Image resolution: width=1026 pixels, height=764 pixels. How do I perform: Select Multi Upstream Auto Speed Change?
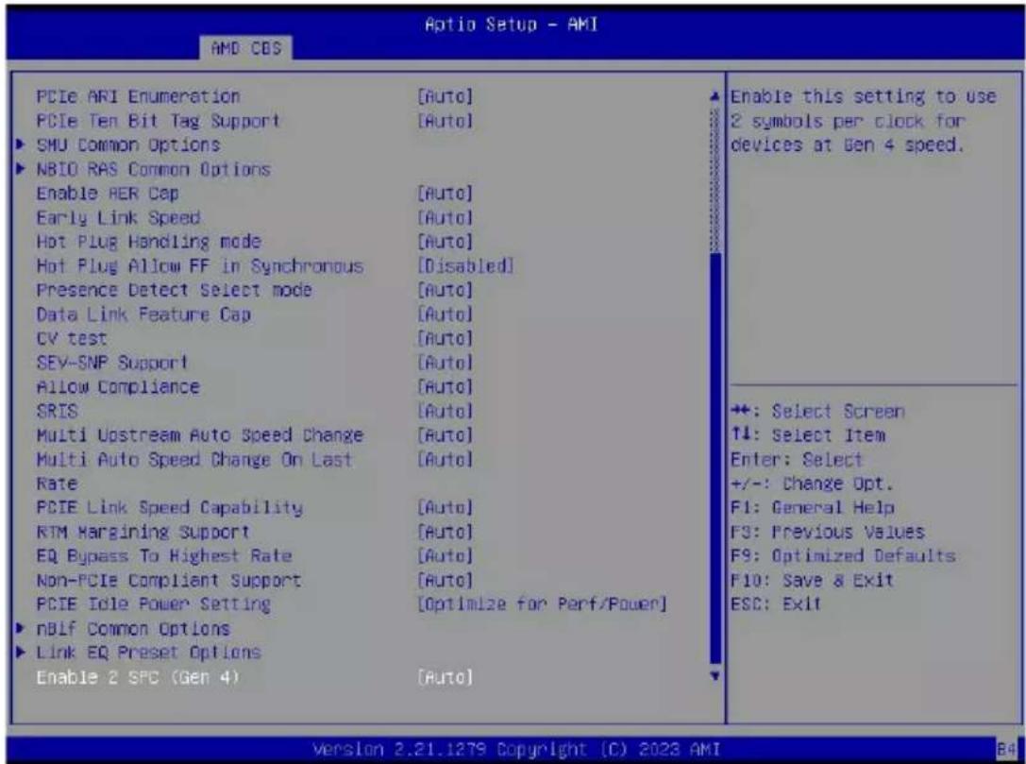[x=199, y=435]
